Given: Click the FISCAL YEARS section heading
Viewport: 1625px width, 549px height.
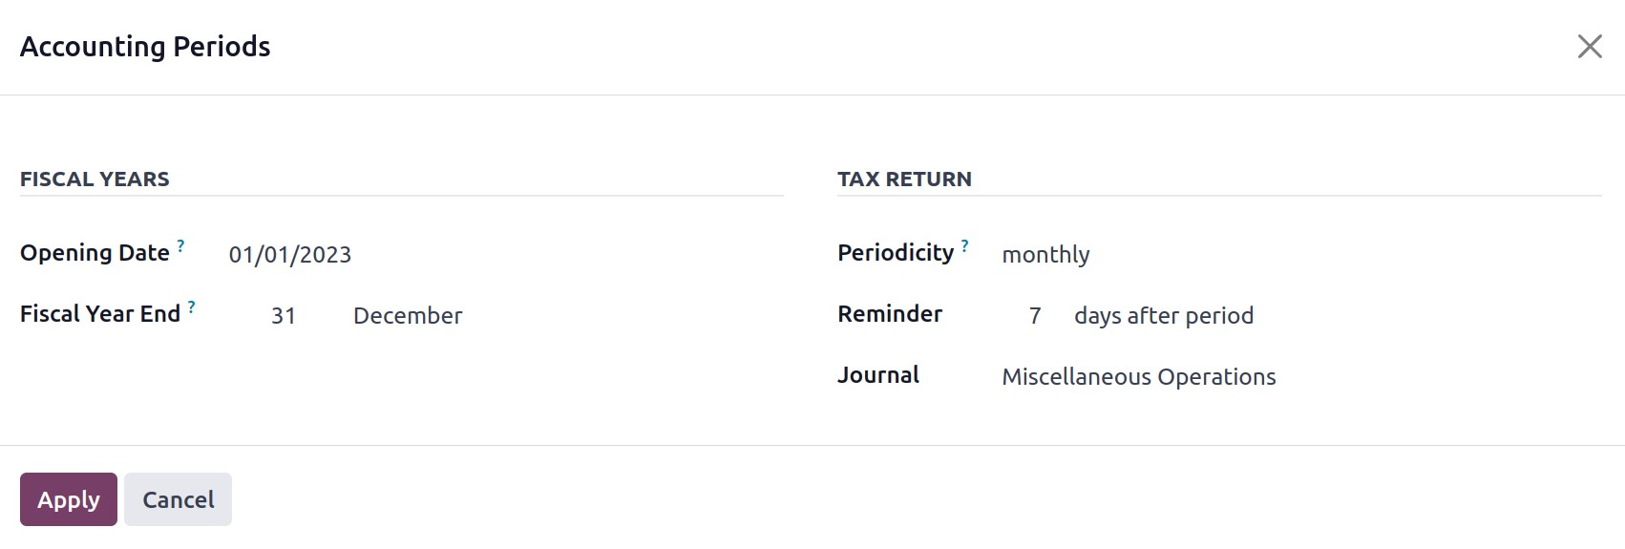Looking at the screenshot, I should 95,179.
